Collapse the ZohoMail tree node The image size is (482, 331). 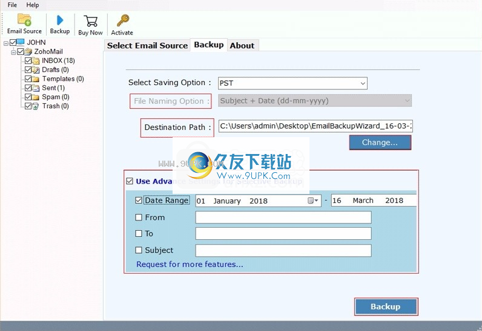click(13, 53)
